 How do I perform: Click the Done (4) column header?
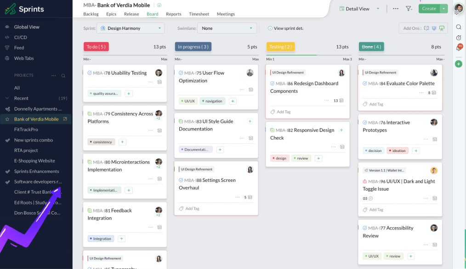[371, 47]
